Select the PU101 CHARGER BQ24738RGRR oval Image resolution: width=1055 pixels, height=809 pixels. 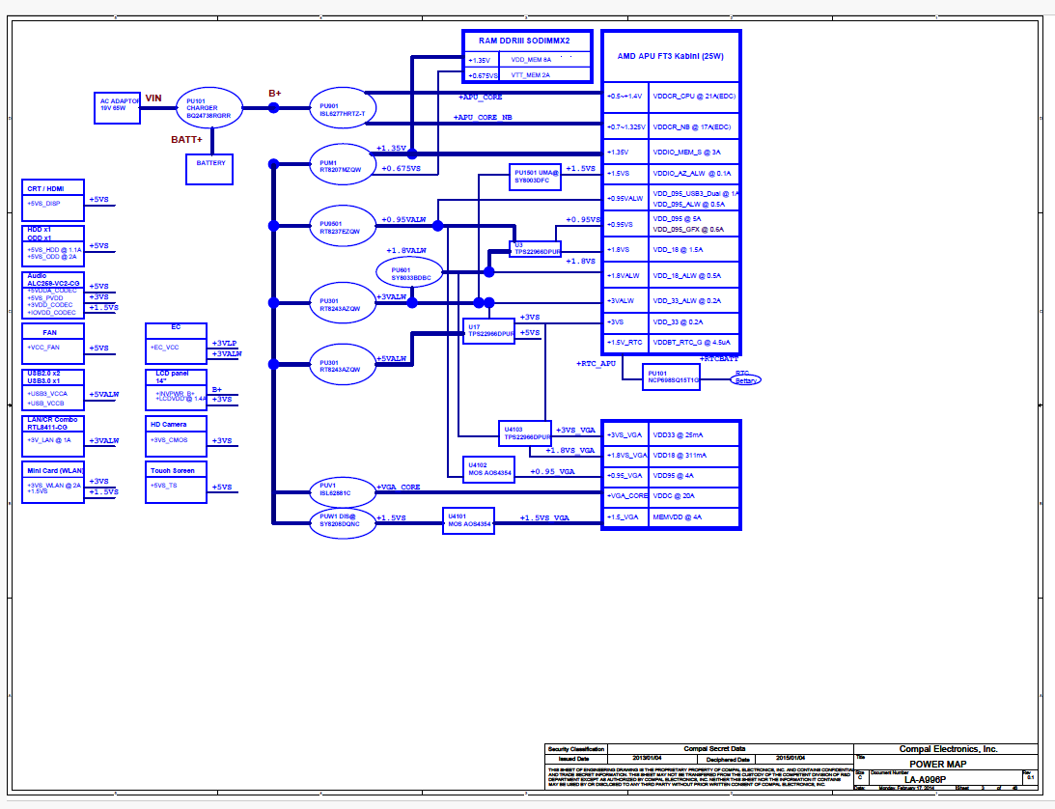[x=209, y=108]
